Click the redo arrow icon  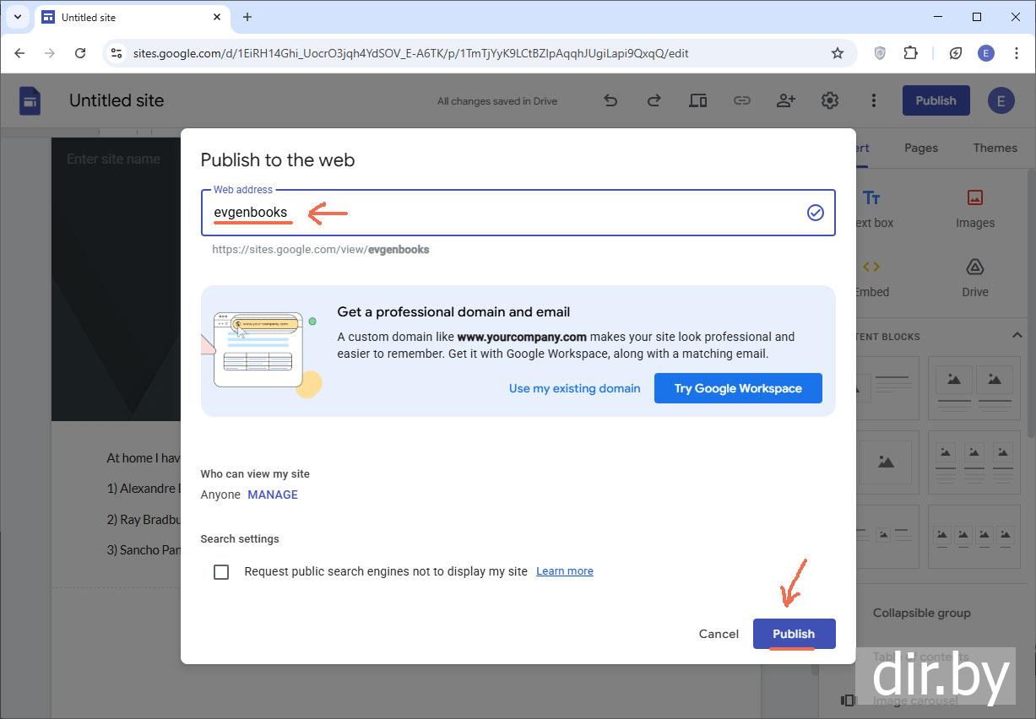tap(654, 100)
